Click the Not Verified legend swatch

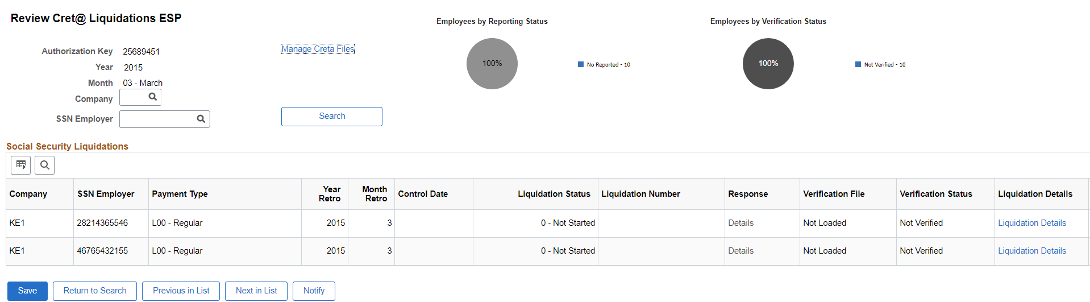pyautogui.click(x=858, y=64)
